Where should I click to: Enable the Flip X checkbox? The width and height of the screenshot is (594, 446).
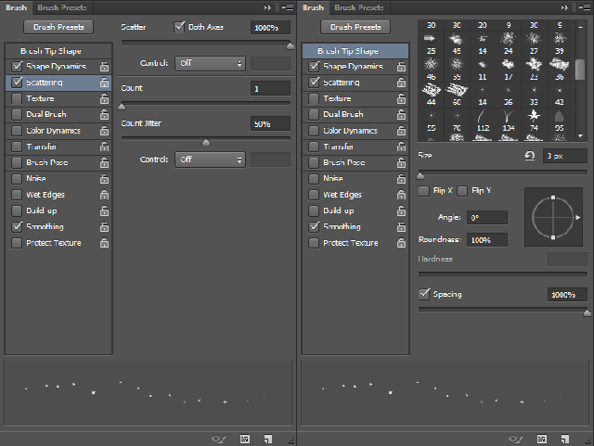coord(424,190)
